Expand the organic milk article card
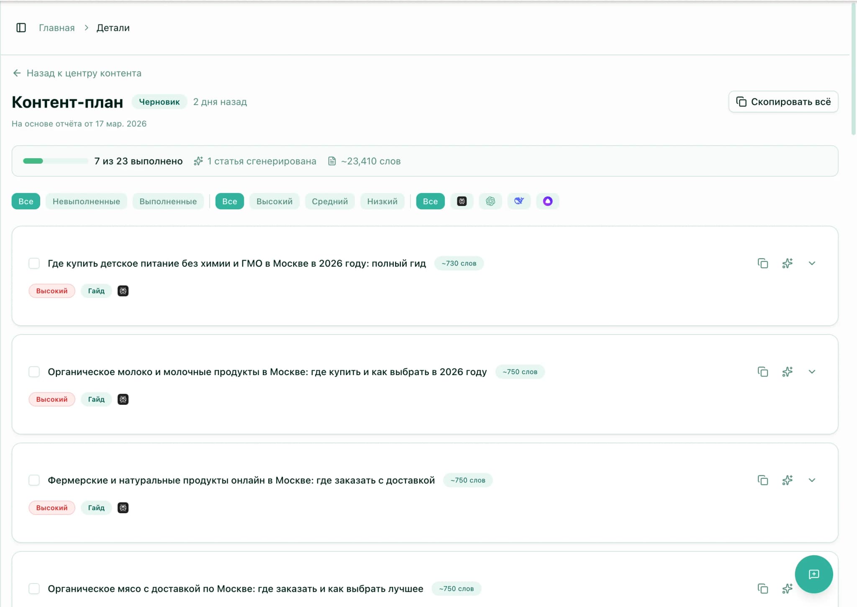This screenshot has width=857, height=607. (x=812, y=372)
